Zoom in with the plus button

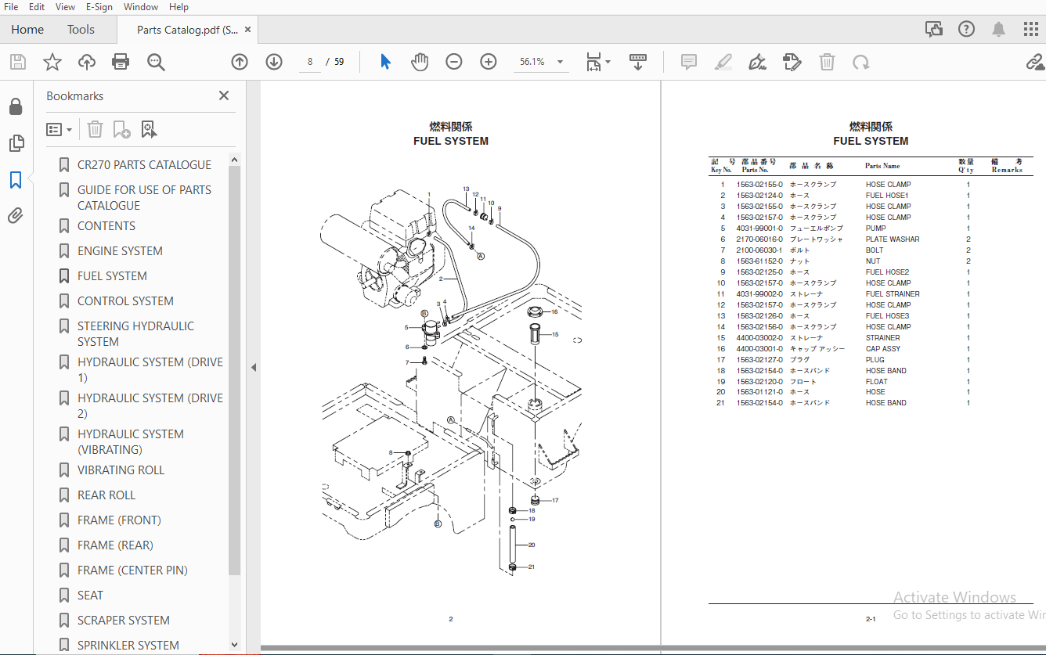pos(489,62)
